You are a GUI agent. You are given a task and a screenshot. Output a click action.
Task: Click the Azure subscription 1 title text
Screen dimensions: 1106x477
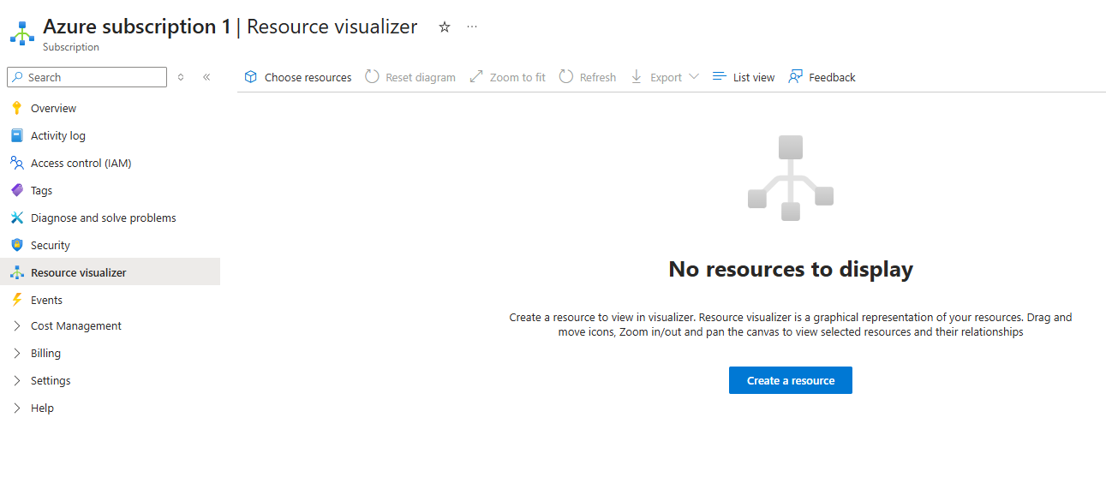tap(137, 27)
